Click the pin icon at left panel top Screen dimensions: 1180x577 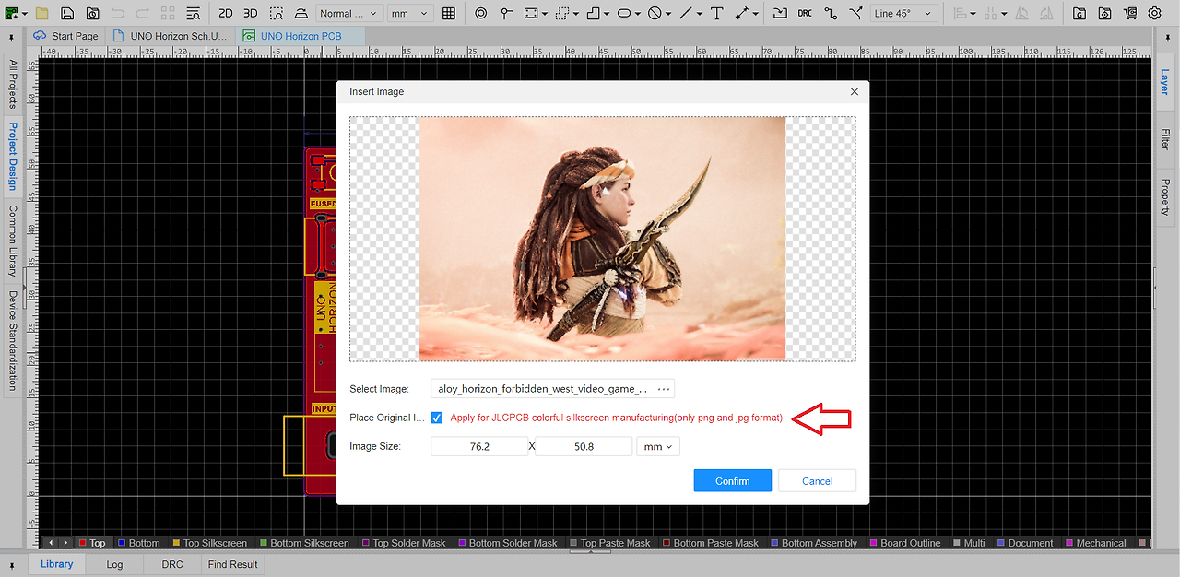(11, 38)
